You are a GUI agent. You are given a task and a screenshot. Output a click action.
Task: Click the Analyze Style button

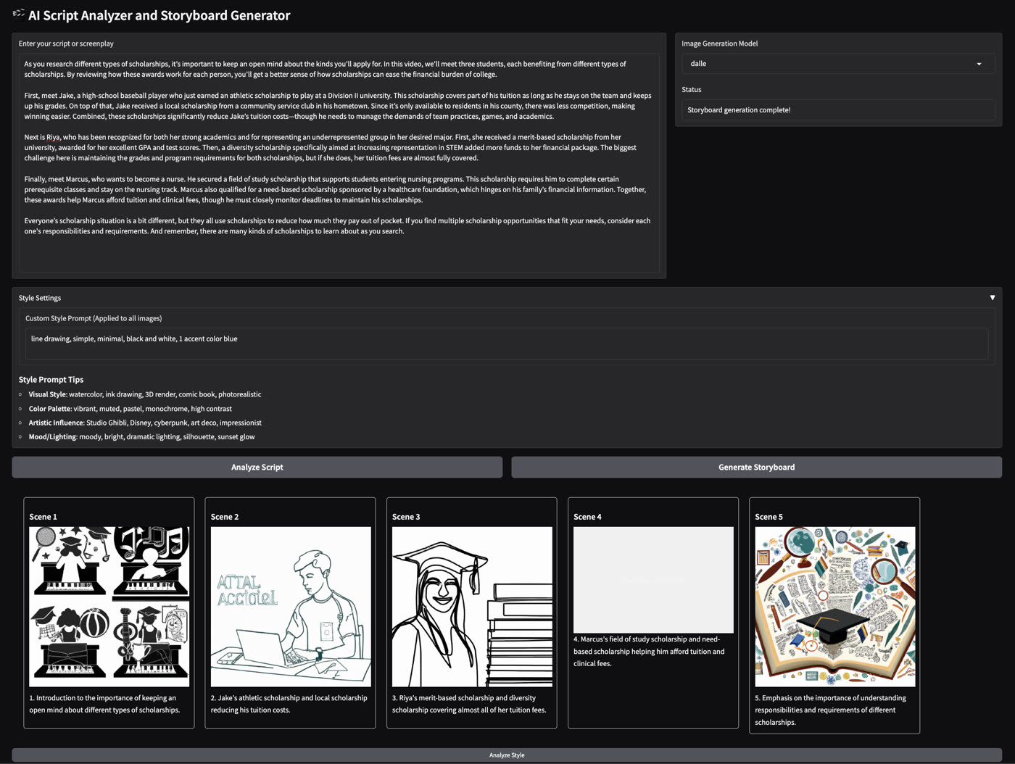507,755
